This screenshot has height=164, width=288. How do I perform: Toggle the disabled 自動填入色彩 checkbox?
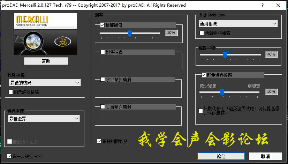pyautogui.click(x=9, y=142)
